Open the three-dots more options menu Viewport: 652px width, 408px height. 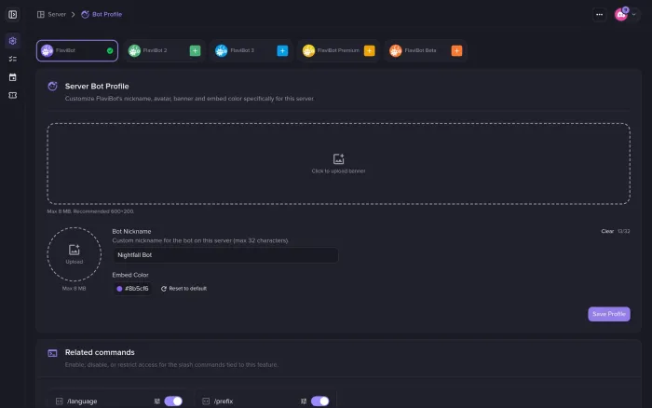pyautogui.click(x=599, y=15)
